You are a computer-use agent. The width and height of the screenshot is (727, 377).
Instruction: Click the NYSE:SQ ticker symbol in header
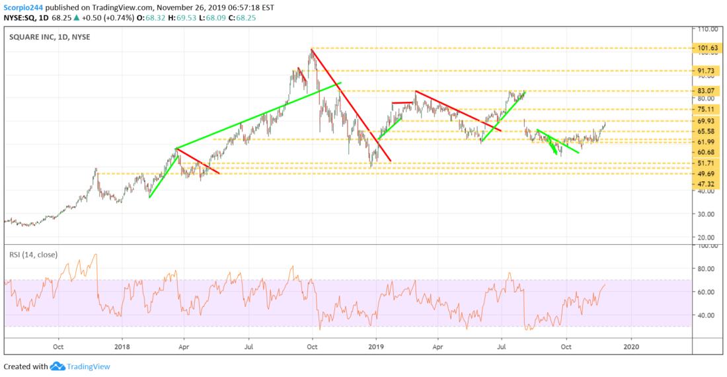pyautogui.click(x=19, y=18)
